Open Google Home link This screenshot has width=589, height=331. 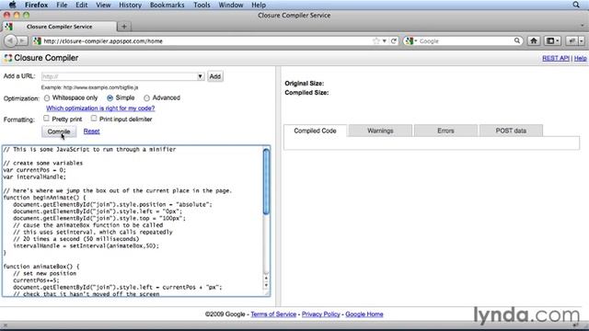click(x=364, y=314)
